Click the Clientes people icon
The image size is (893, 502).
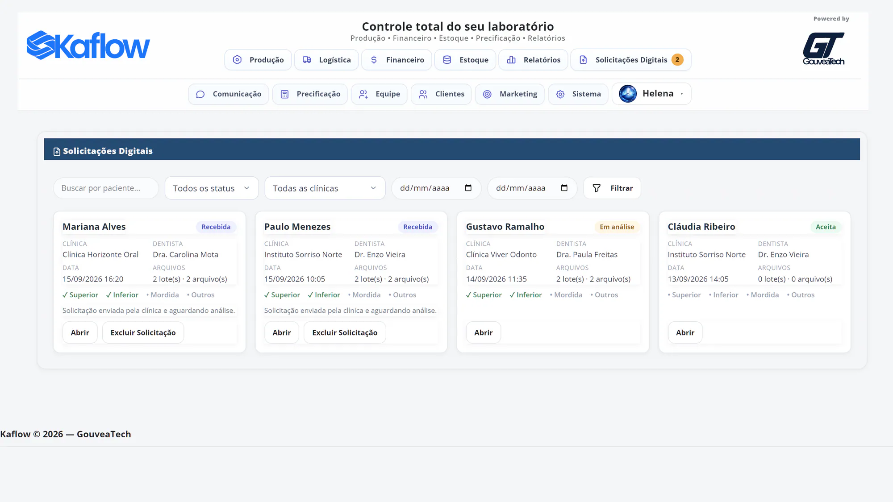(423, 94)
